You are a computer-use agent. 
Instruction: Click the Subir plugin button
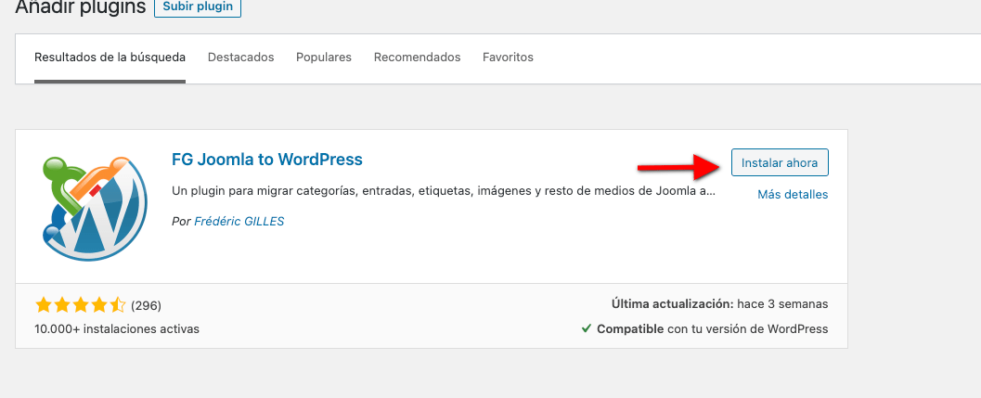tap(197, 6)
